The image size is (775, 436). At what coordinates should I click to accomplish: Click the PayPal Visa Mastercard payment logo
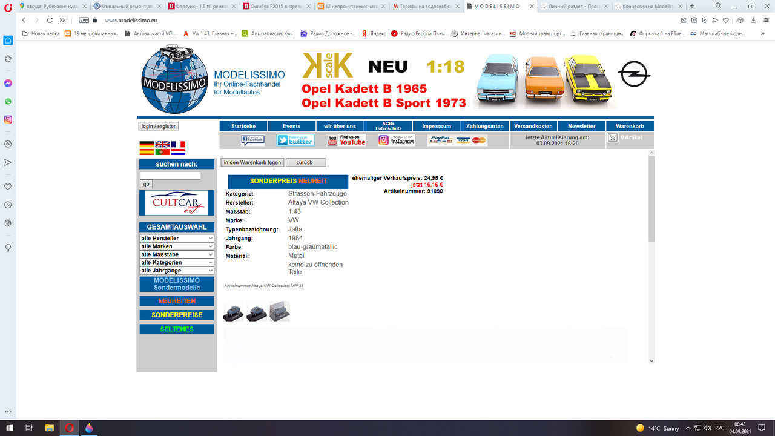457,140
